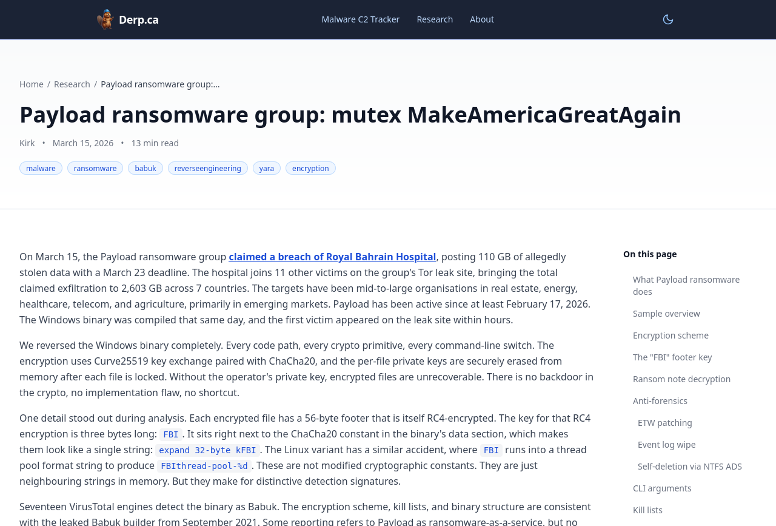Select the ransomware tag

coord(95,168)
